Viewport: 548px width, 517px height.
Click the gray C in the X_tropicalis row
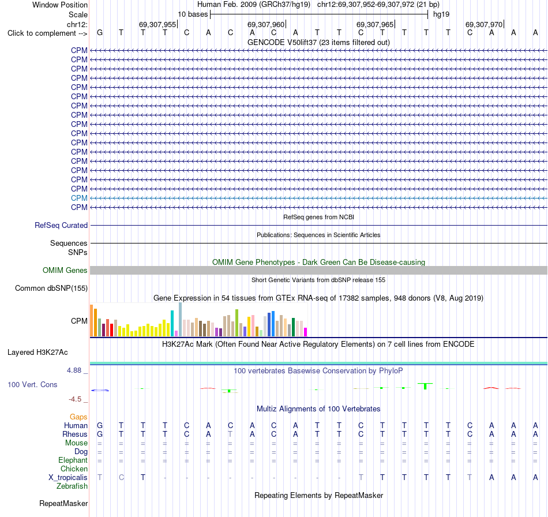point(121,478)
